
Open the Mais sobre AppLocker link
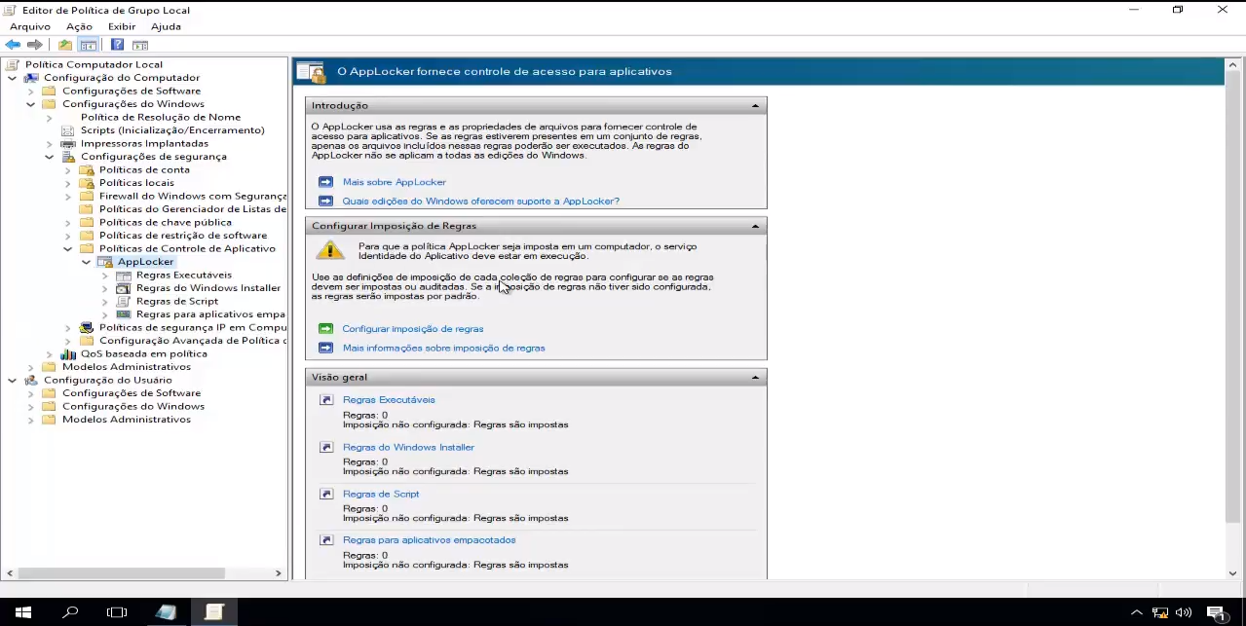pos(395,182)
